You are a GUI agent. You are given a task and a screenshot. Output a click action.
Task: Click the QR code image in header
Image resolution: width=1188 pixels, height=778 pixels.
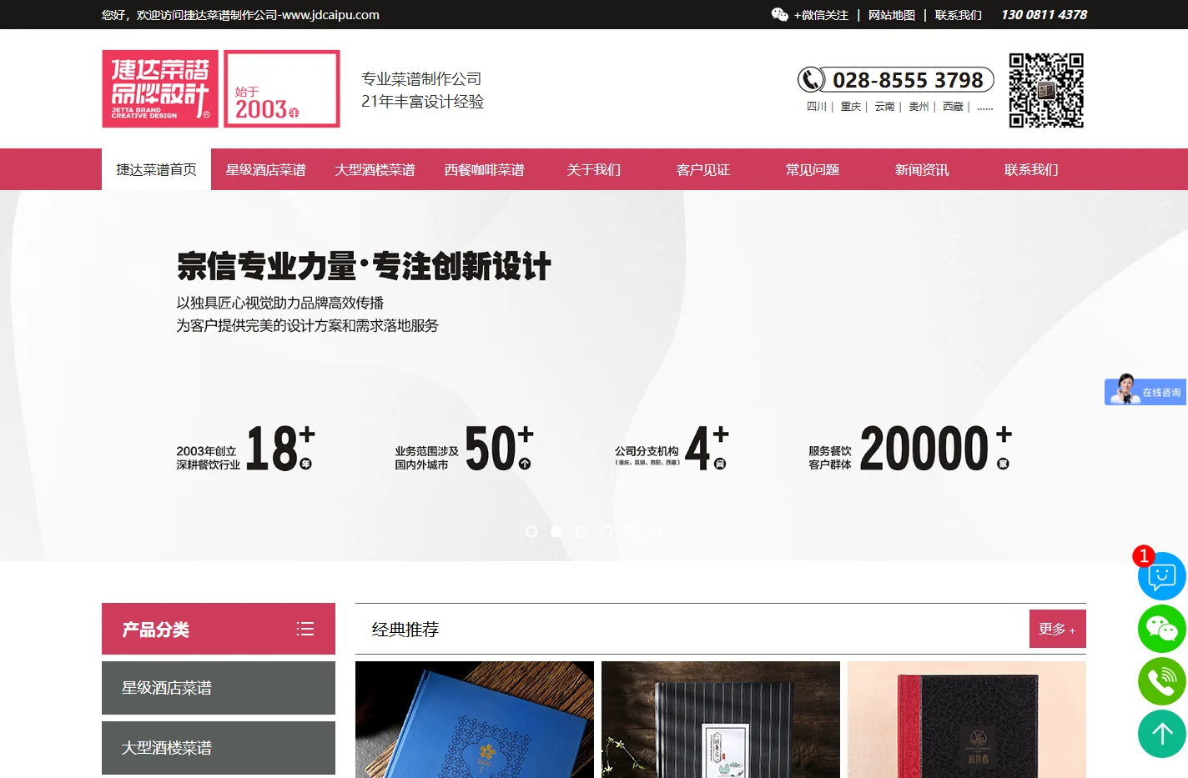coord(1046,90)
